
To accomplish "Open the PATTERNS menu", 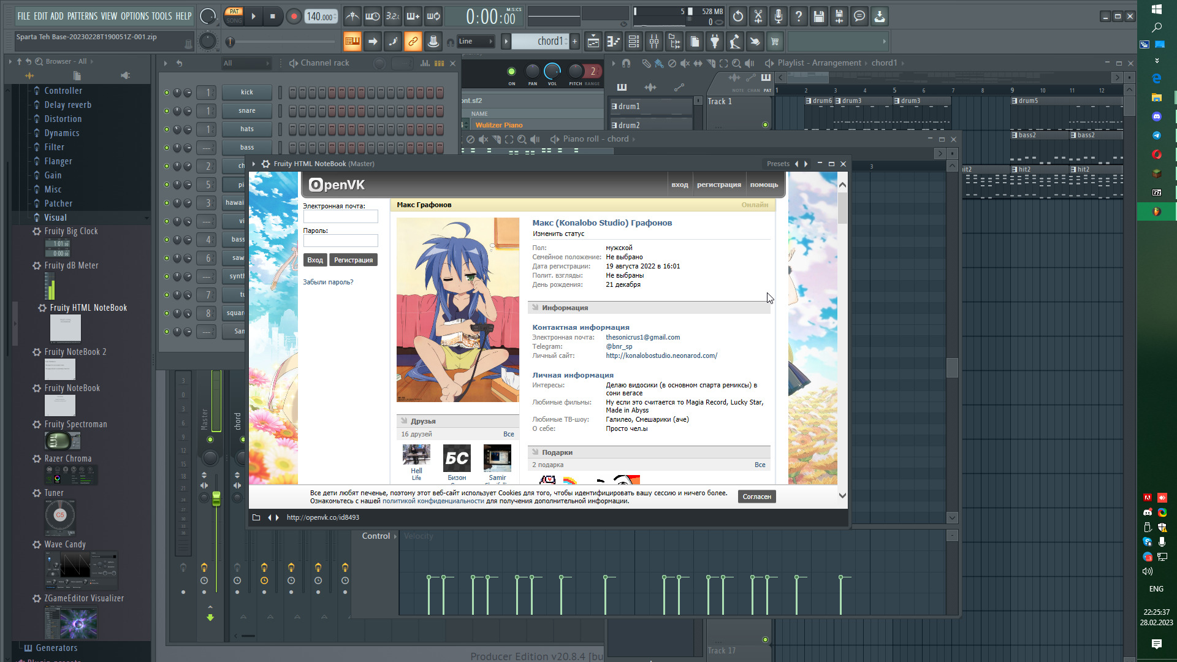I will point(82,17).
